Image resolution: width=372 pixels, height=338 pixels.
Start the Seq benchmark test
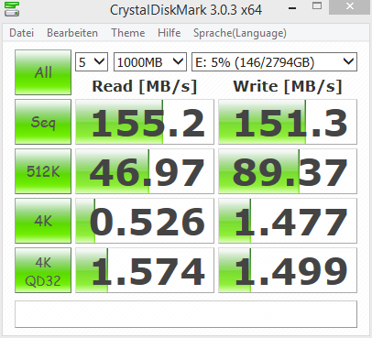(43, 122)
